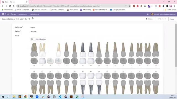The height and width of the screenshot is (99, 177).
Task: Open Visual Studio Code from taskbar
Action: (x=60, y=97)
